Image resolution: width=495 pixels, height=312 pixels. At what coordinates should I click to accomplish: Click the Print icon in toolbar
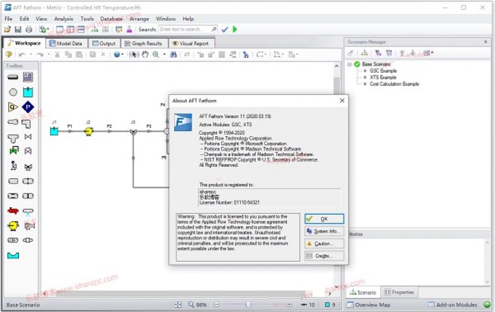(x=29, y=30)
